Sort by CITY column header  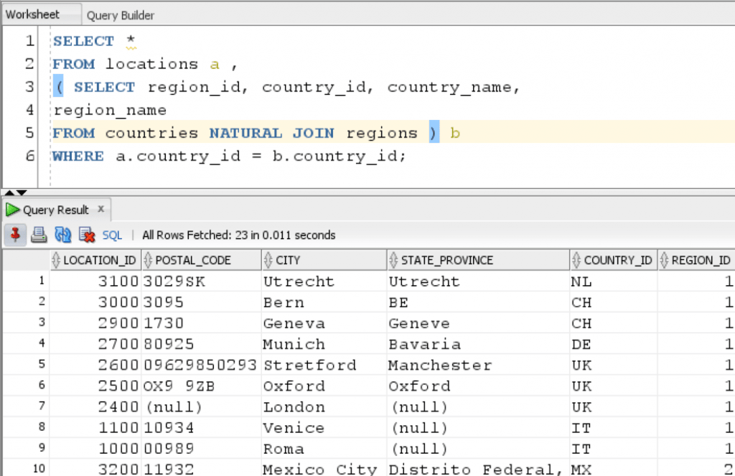[324, 261]
